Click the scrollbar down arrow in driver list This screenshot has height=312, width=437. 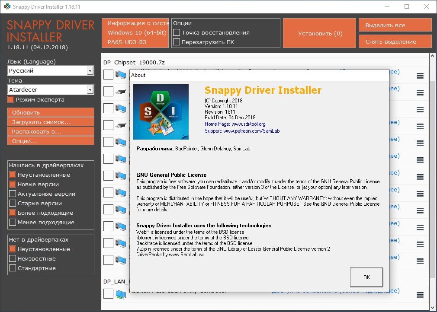click(x=432, y=308)
